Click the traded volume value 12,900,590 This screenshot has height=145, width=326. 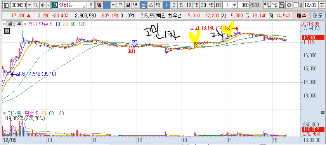pyautogui.click(x=84, y=15)
